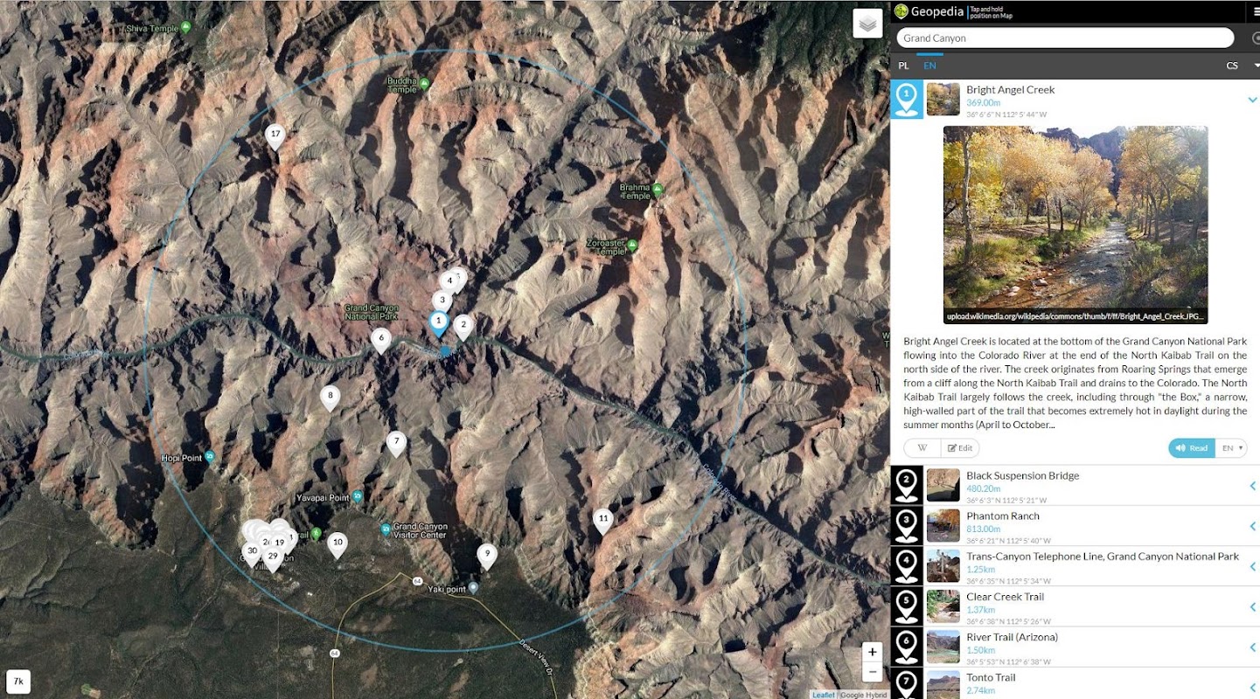1260x699 pixels.
Task: Click the Grand Canyon search field
Action: pyautogui.click(x=1065, y=38)
